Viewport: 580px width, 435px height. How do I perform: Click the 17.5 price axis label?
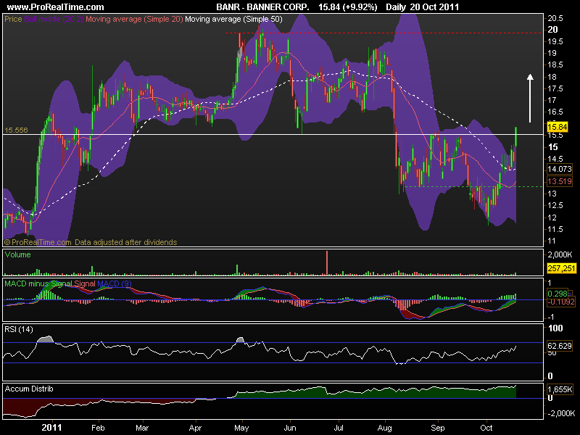click(555, 88)
